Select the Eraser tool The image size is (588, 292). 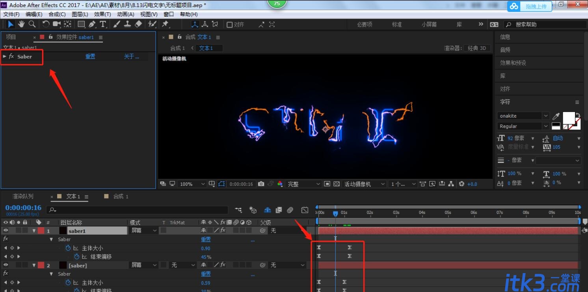coord(138,24)
